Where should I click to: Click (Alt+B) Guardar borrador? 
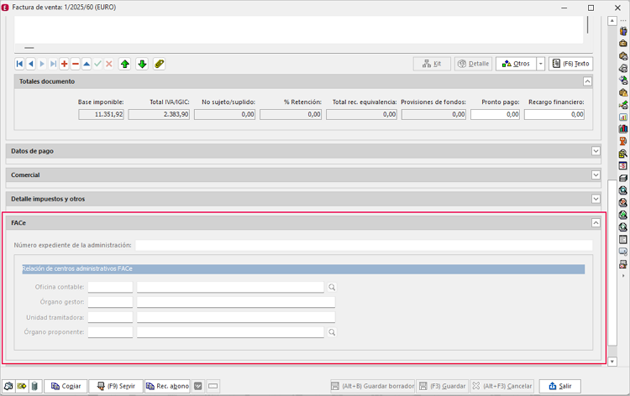[372, 386]
